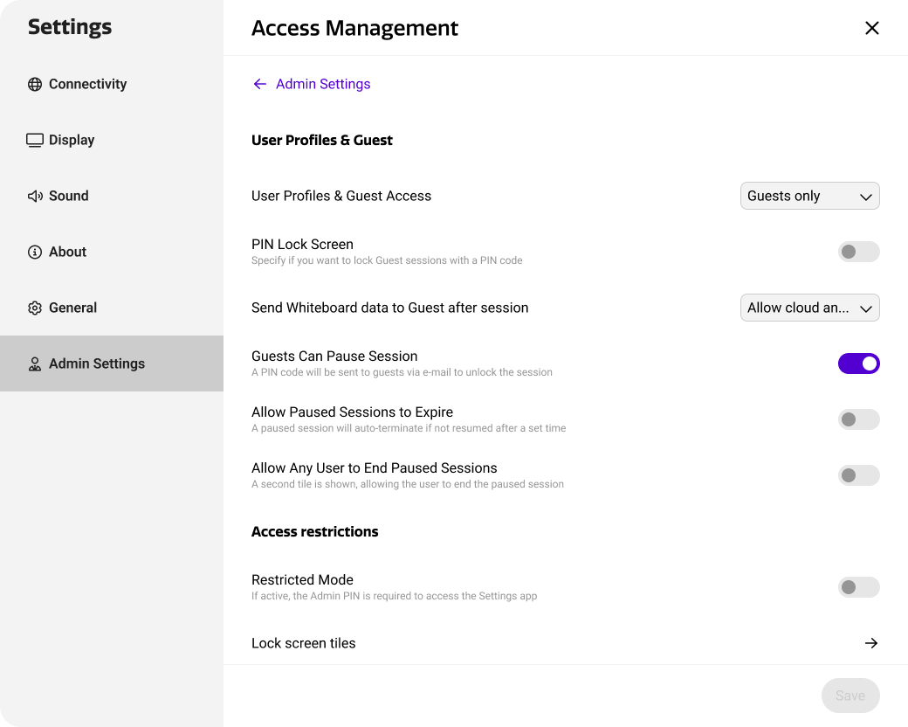Screen dimensions: 908x727
Task: Toggle Allow Any User to End Paused Sessions
Action: (858, 475)
